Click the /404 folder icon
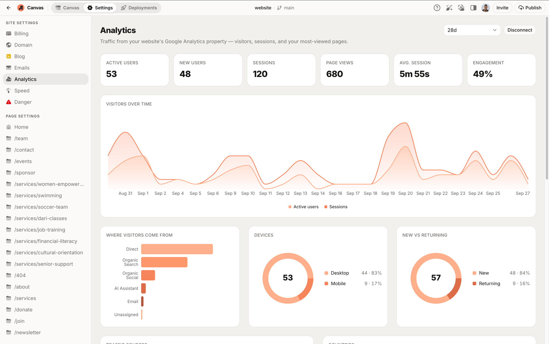549x344 pixels. coord(9,275)
